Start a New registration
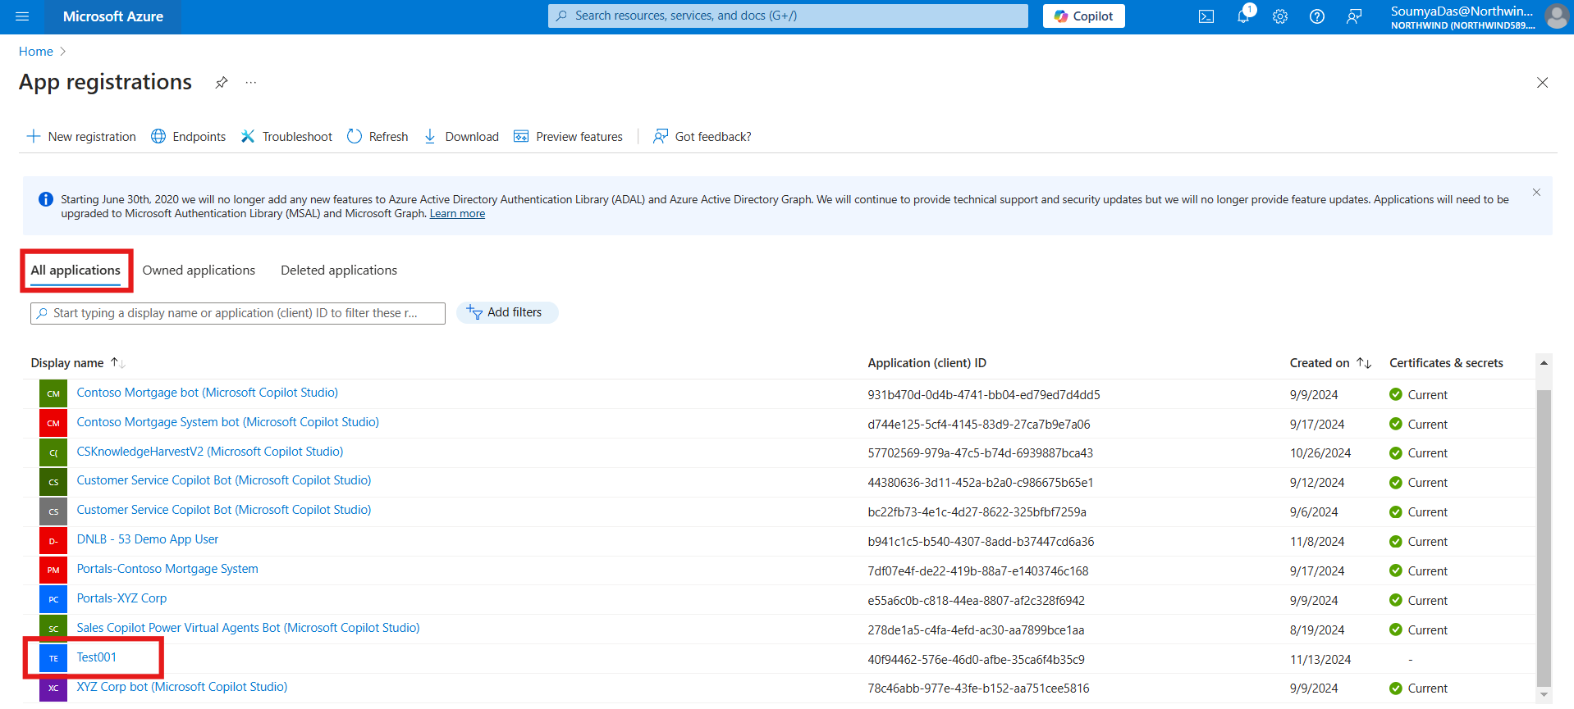1574x709 pixels. [81, 137]
